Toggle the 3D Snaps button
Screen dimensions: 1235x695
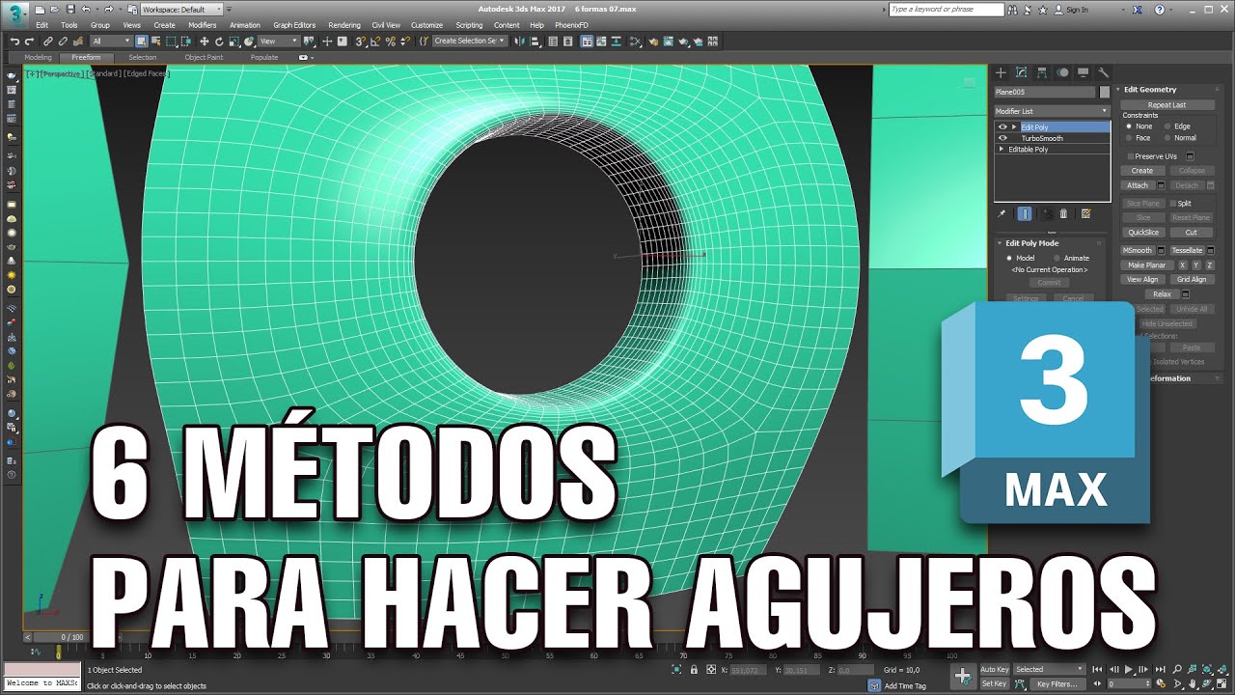point(360,42)
